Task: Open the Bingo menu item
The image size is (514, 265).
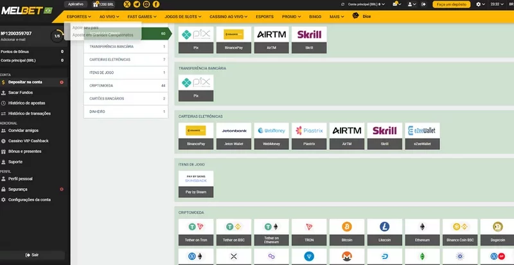Action: point(314,15)
